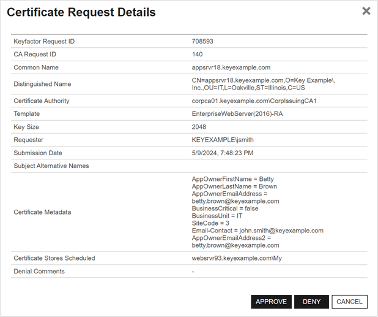The width and height of the screenshot is (378, 317).
Task: Select the Key Size value 2048
Action: (199, 127)
